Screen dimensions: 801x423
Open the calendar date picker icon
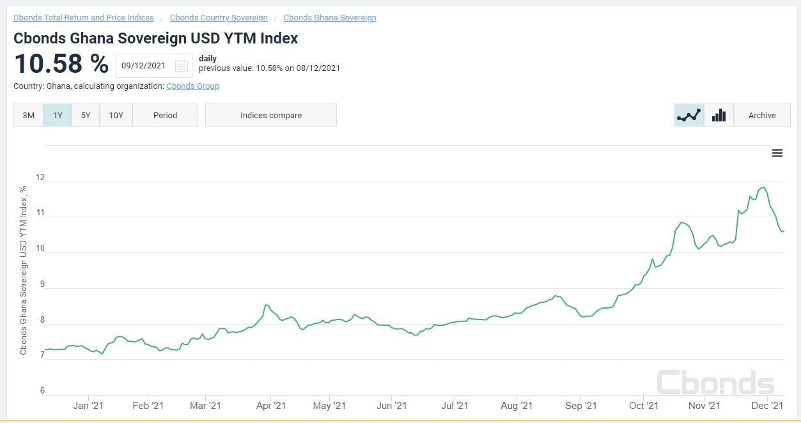coord(182,66)
